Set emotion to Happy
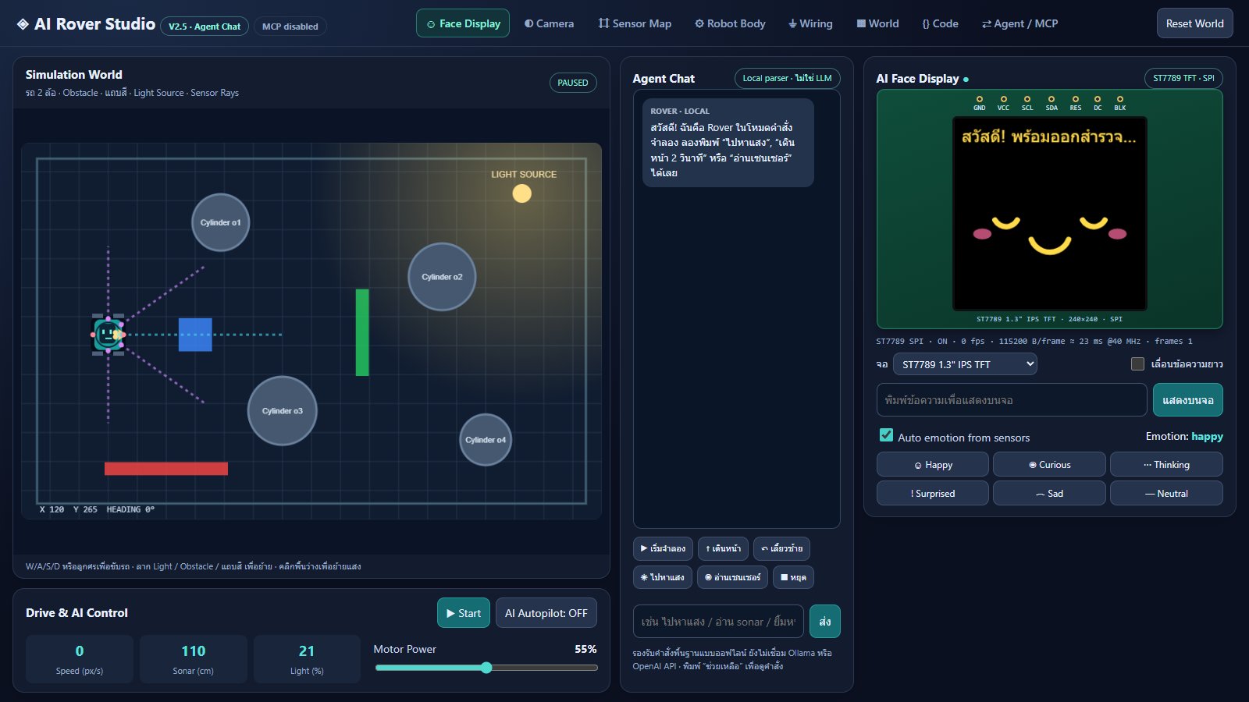Screen dimensions: 1249x702 pyautogui.click(x=933, y=465)
